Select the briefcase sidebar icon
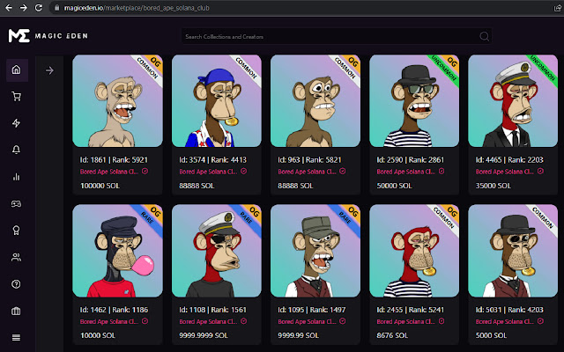The height and width of the screenshot is (352, 564). 17,311
